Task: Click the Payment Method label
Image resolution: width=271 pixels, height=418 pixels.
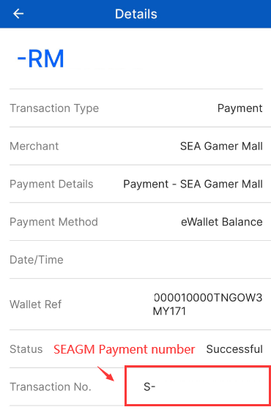Action: (x=54, y=222)
